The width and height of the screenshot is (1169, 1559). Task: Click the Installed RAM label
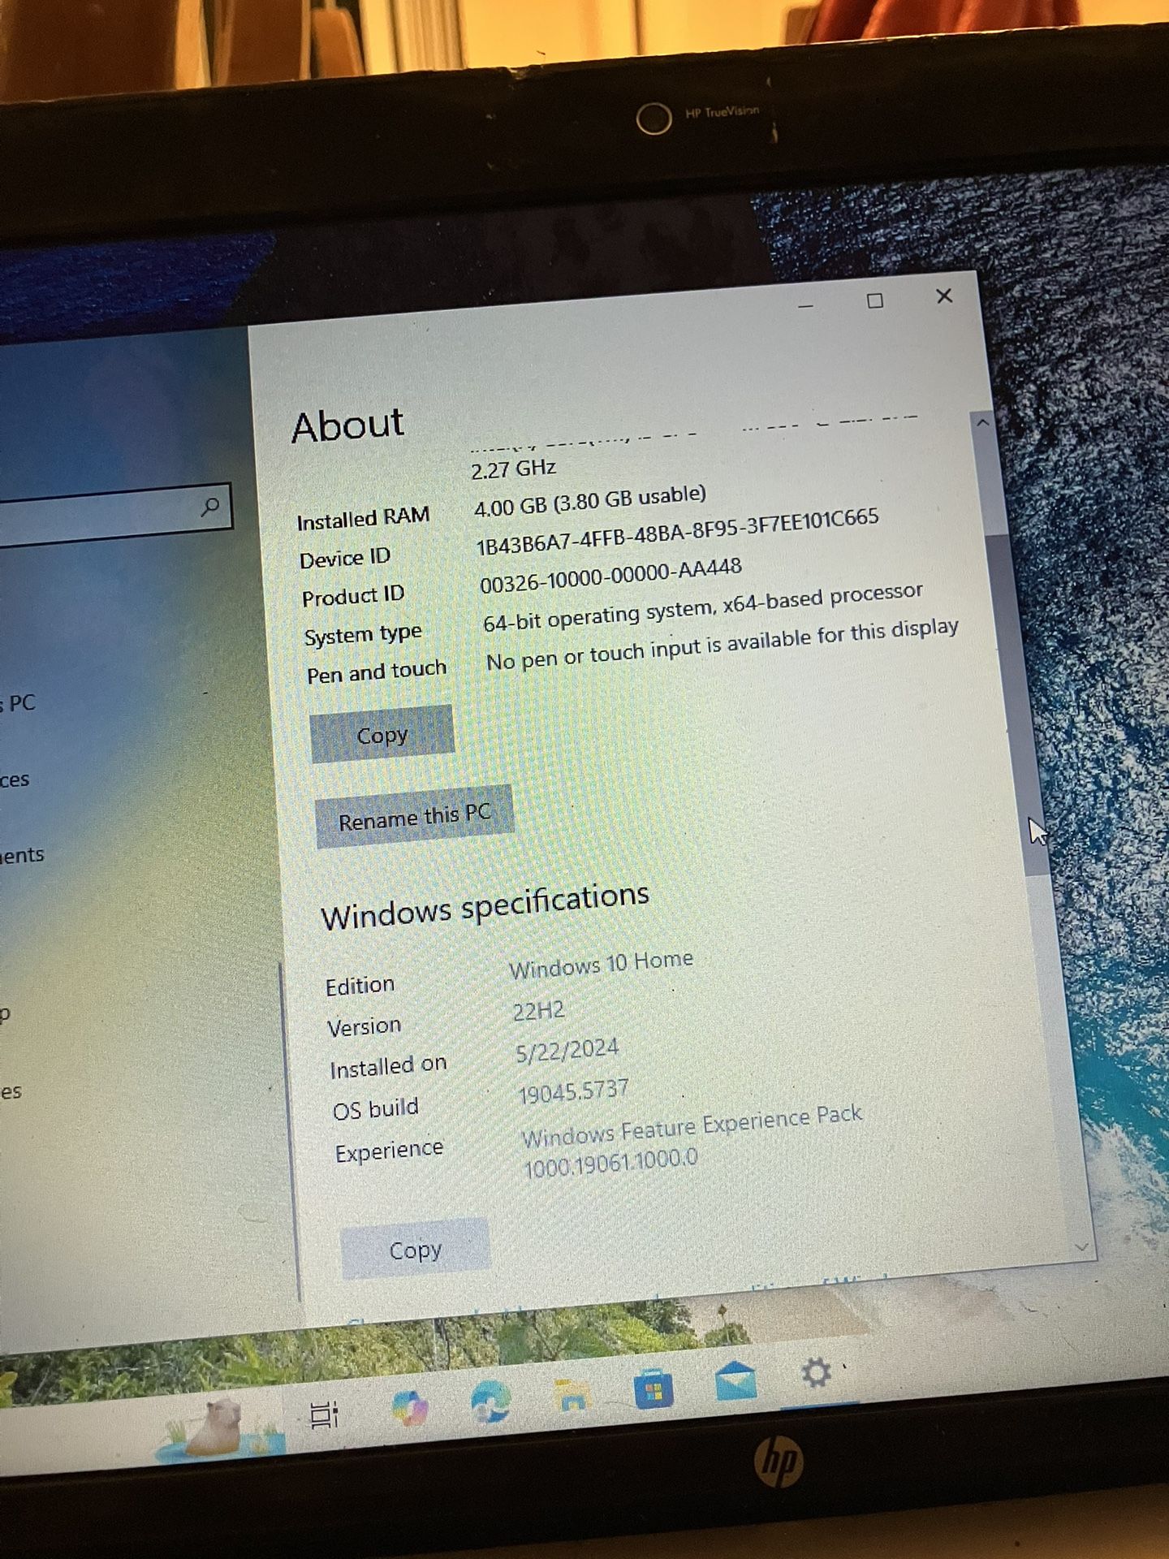[363, 518]
